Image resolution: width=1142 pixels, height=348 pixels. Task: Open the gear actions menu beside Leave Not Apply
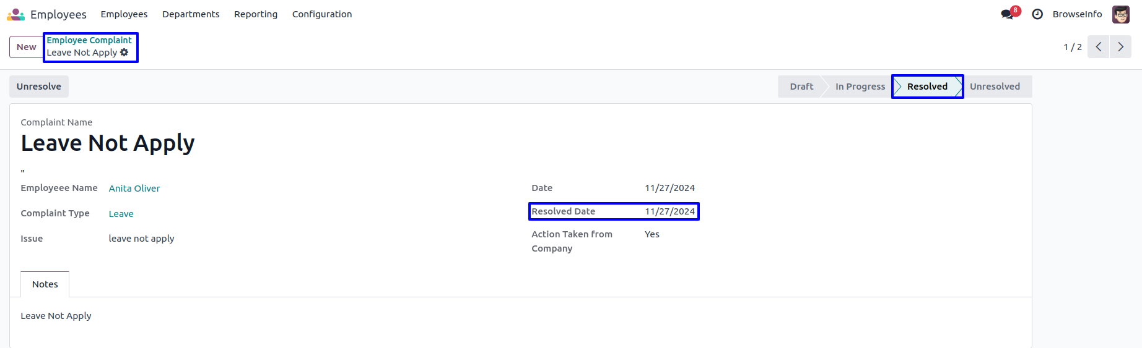[124, 53]
